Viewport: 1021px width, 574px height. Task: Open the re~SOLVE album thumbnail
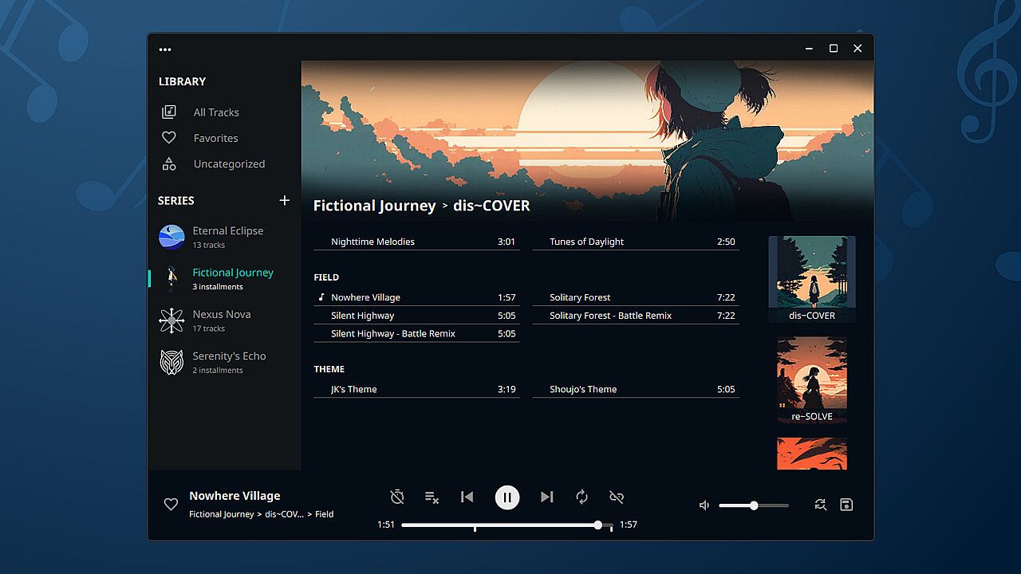pos(812,379)
